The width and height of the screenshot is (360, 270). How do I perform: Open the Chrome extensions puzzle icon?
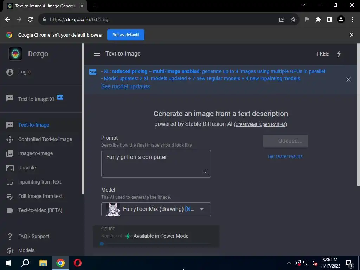click(319, 20)
